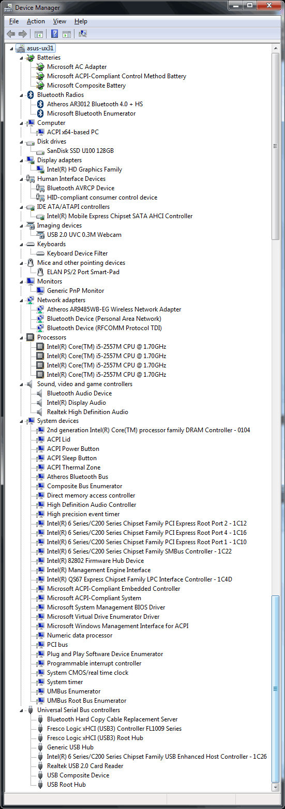Screen dimensions: 285x809
Task: Collapse the Batteries category
Action: point(22,58)
